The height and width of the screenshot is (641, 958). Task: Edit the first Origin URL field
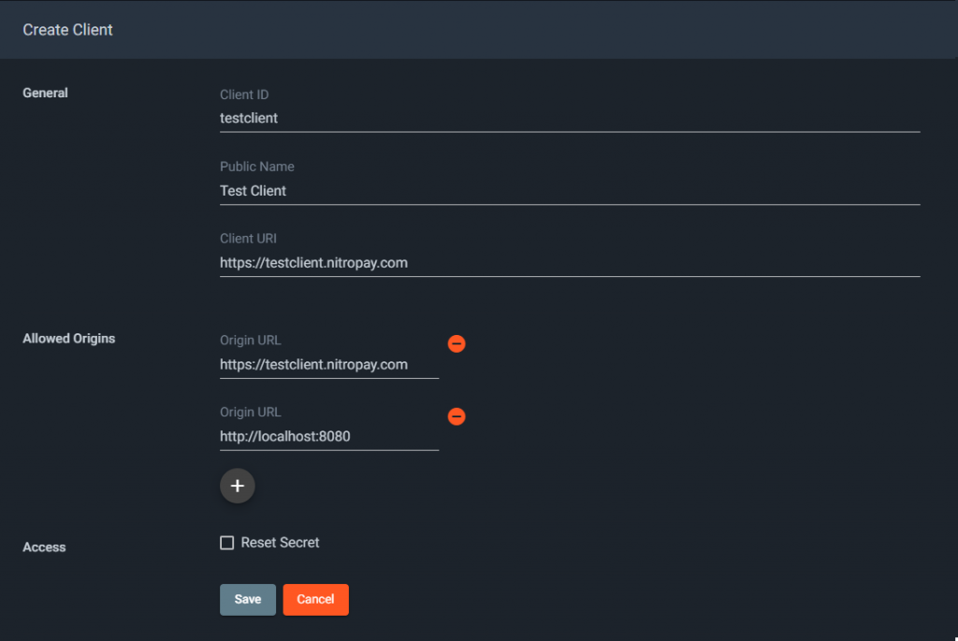coord(328,365)
